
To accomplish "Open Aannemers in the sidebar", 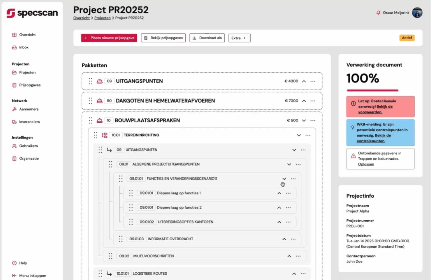I will coord(29,109).
